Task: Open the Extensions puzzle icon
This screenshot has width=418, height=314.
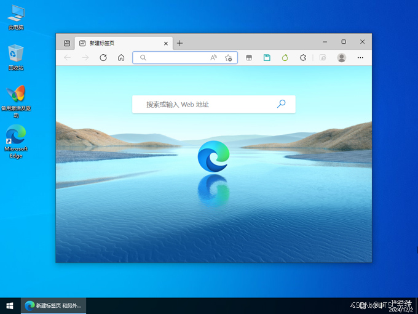Action: pyautogui.click(x=303, y=58)
